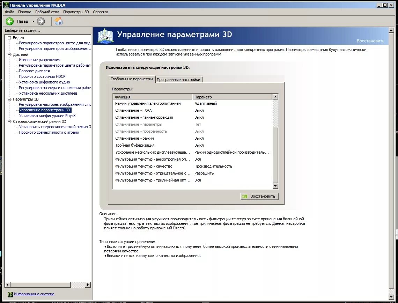The image size is (398, 303).
Task: Select Сглаживание - FXAA row
Action: click(193, 110)
